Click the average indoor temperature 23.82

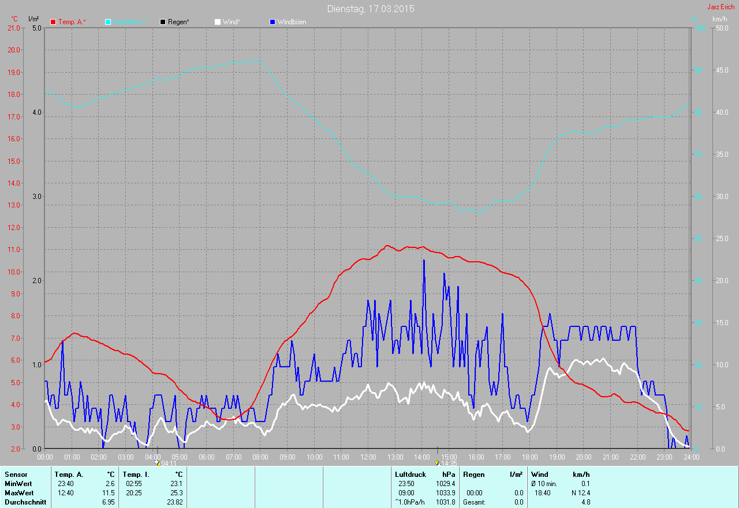click(x=174, y=502)
